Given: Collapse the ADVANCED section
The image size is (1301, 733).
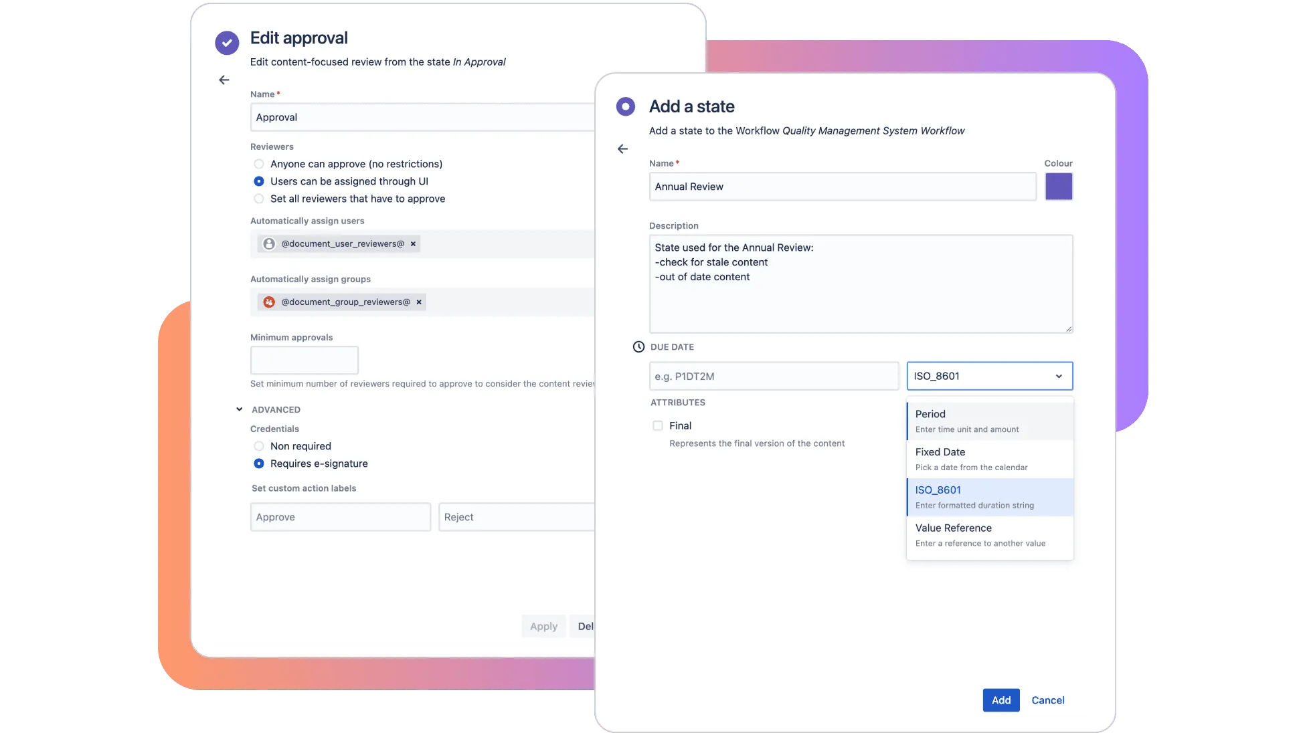Looking at the screenshot, I should point(240,409).
